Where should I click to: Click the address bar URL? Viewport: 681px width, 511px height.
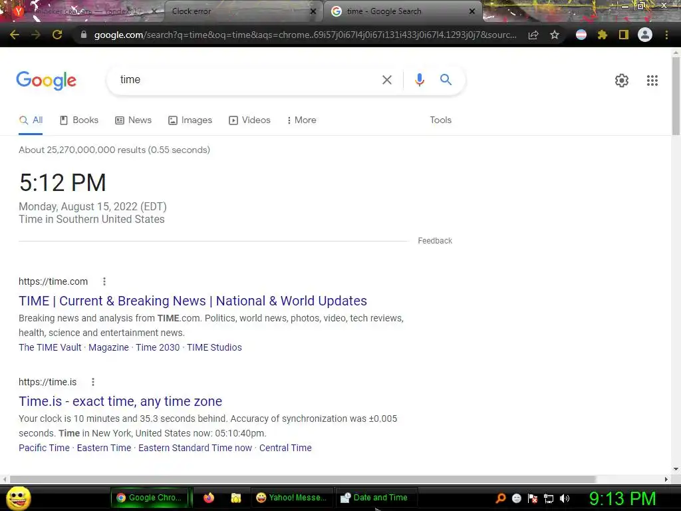[x=305, y=35]
